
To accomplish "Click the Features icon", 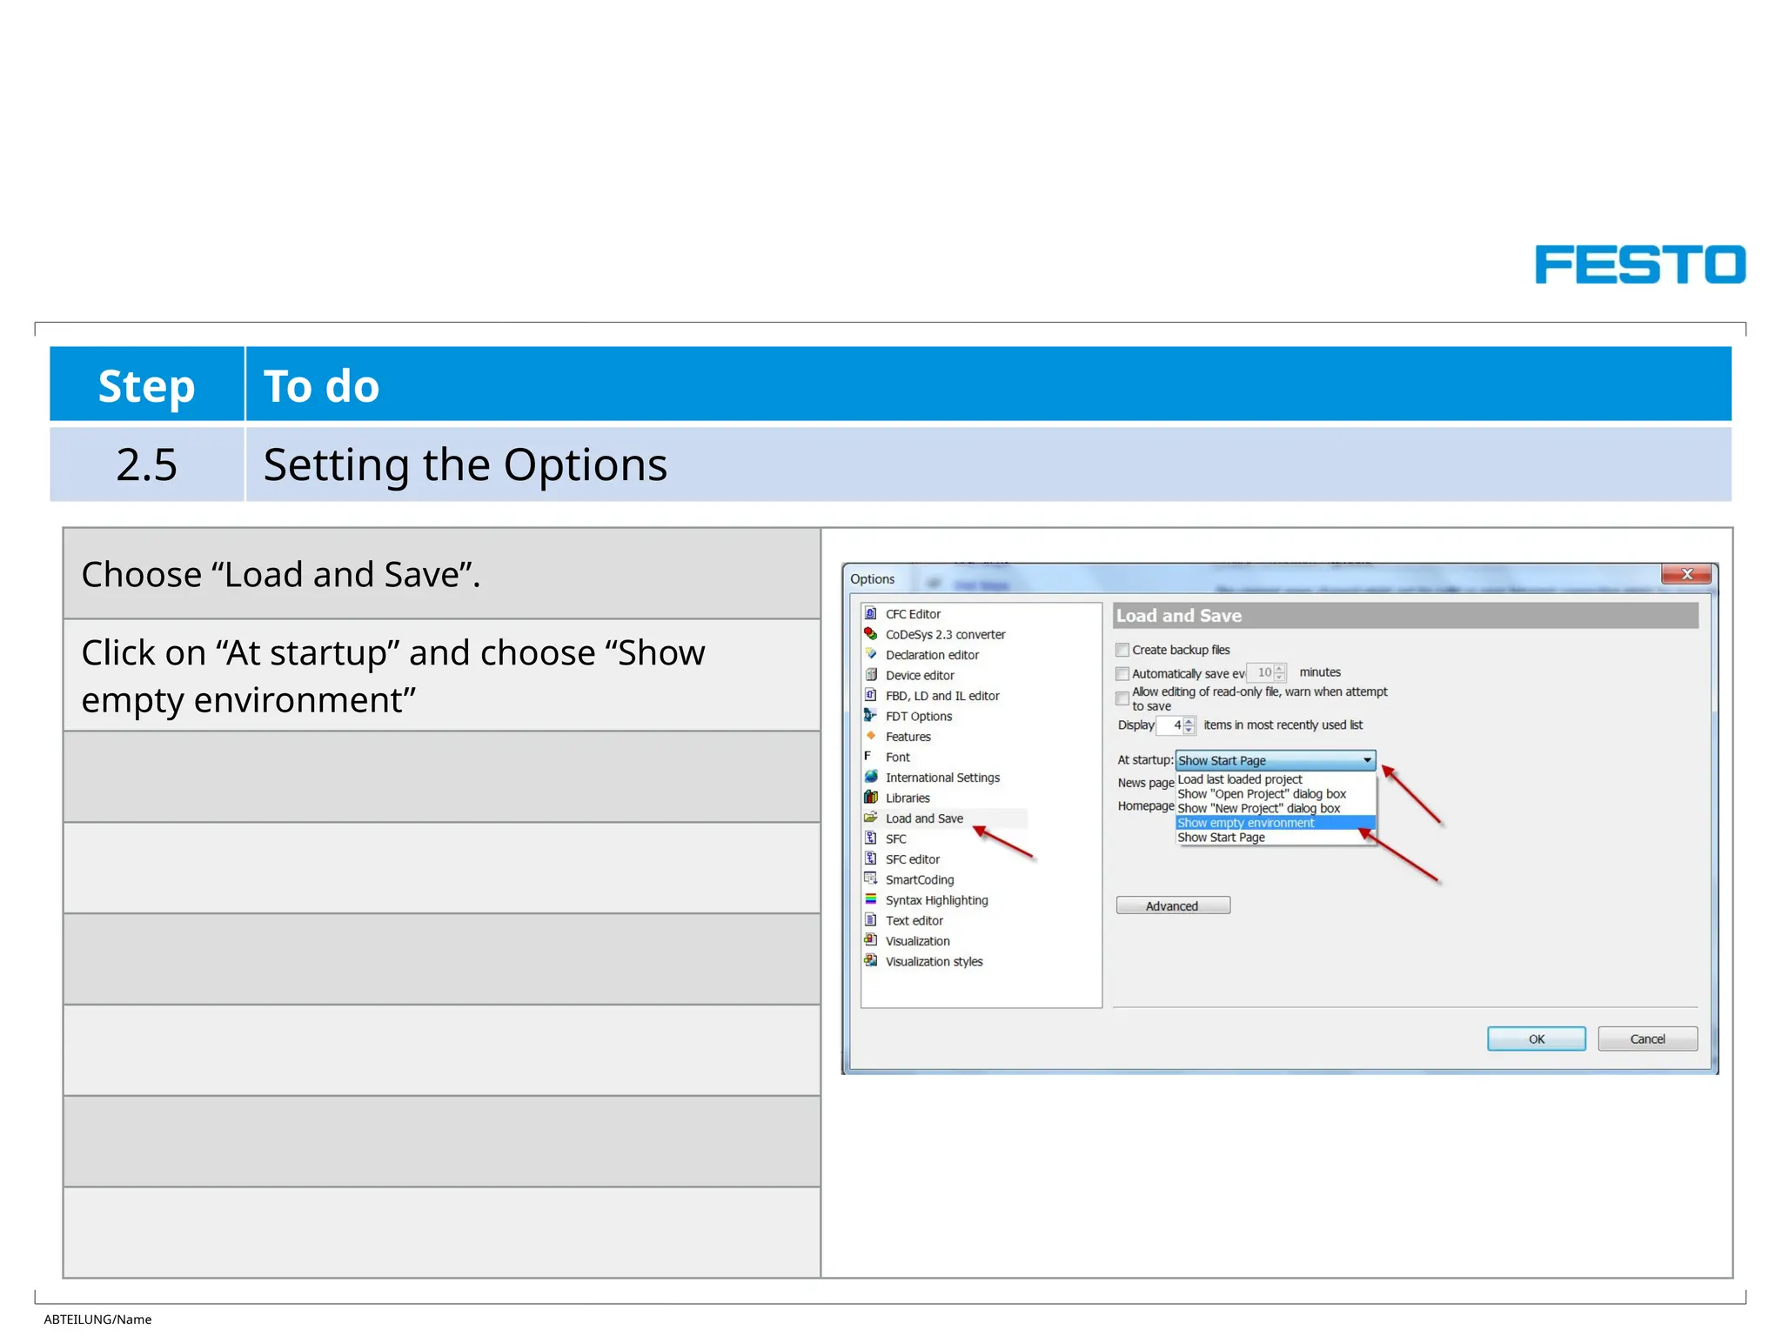I will pos(870,736).
